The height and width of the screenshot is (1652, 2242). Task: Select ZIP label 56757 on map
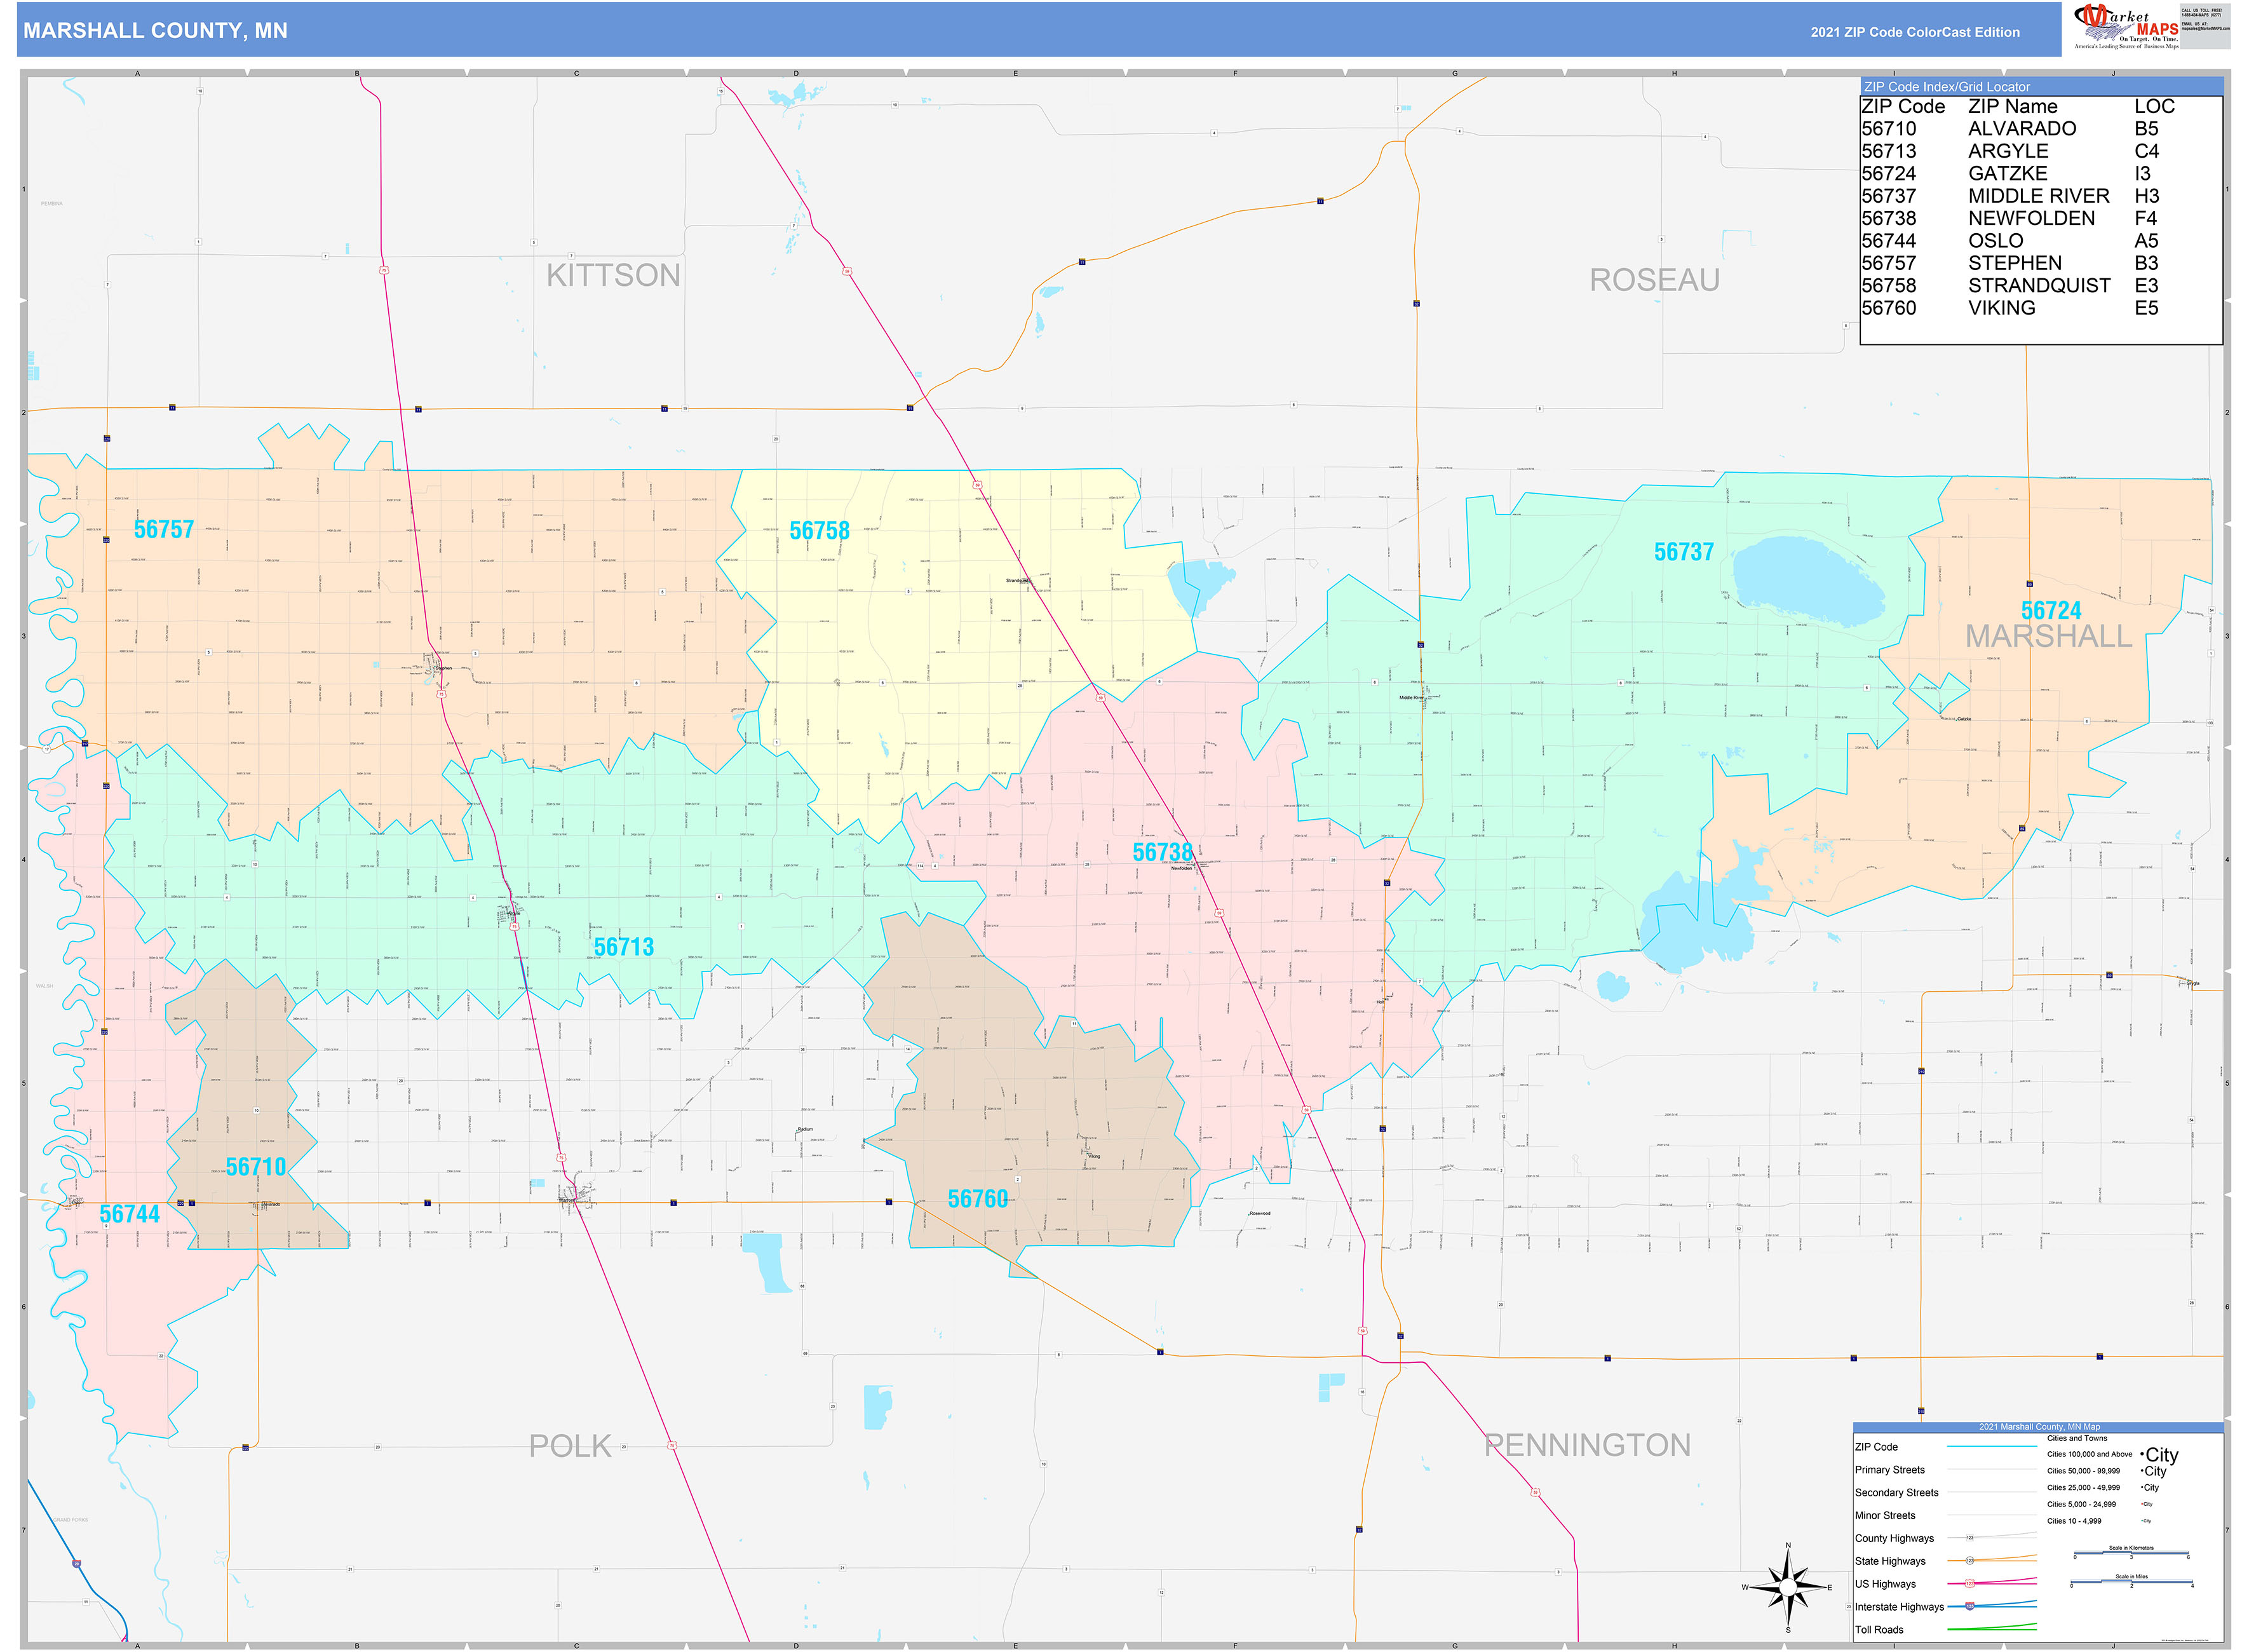point(164,529)
